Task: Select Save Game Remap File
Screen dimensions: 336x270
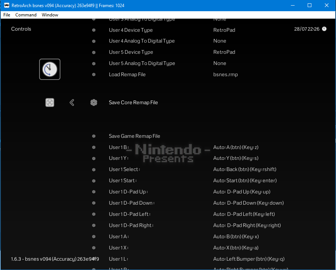Action: point(134,136)
